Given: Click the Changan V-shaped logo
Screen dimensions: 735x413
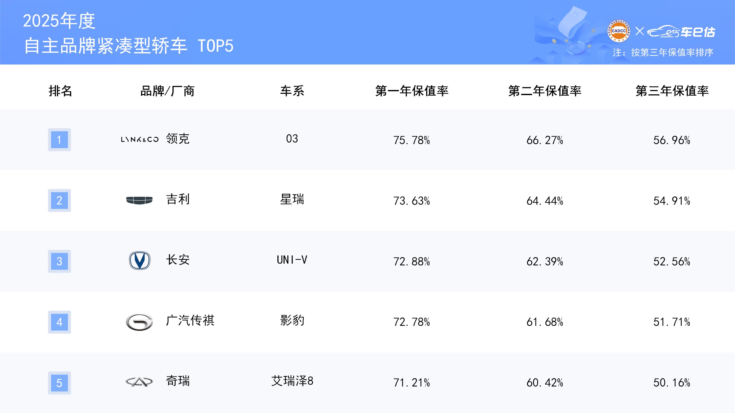Looking at the screenshot, I should 140,261.
